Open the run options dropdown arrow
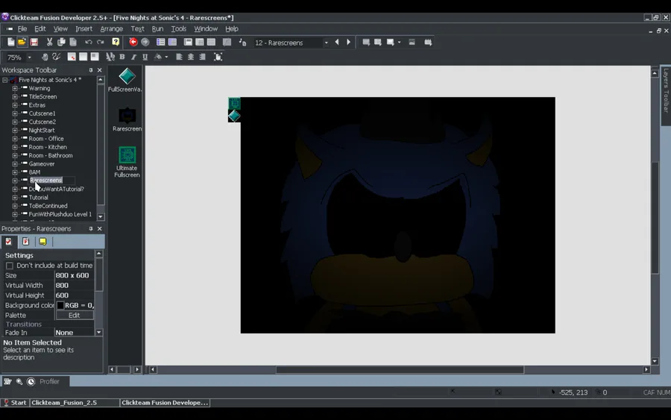Screen dimensions: 671x420 click(x=400, y=42)
